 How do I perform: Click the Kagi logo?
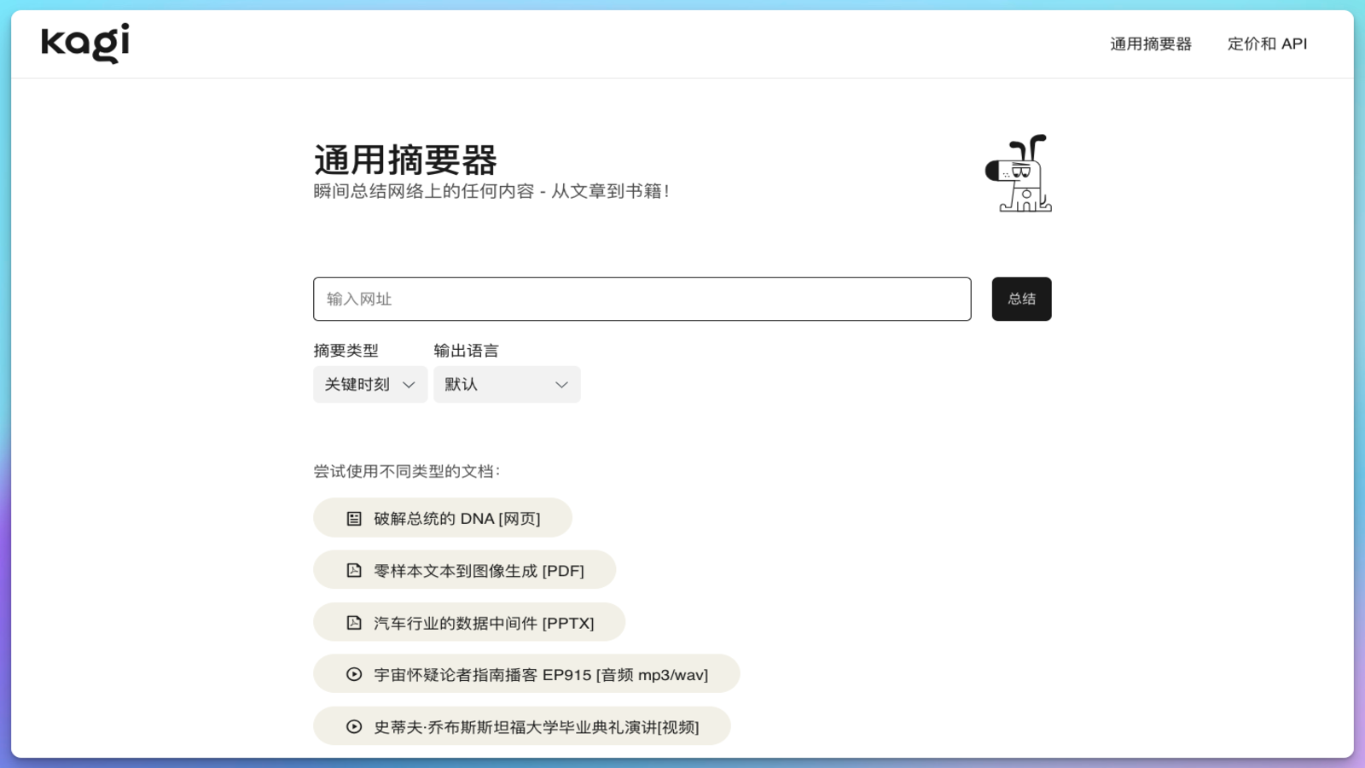pos(85,44)
